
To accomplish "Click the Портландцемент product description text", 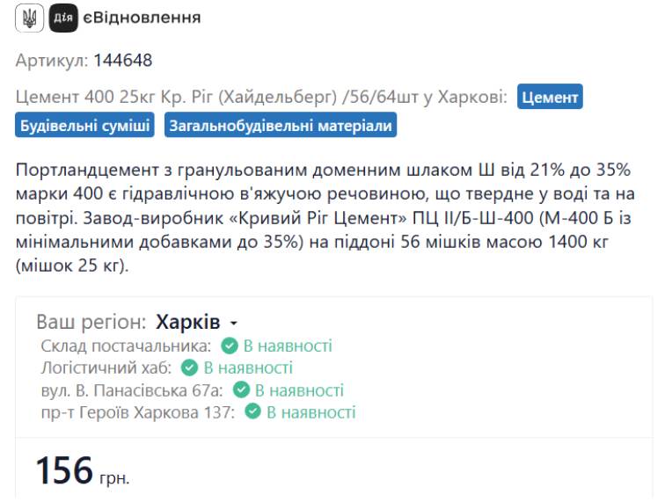I will point(325,218).
